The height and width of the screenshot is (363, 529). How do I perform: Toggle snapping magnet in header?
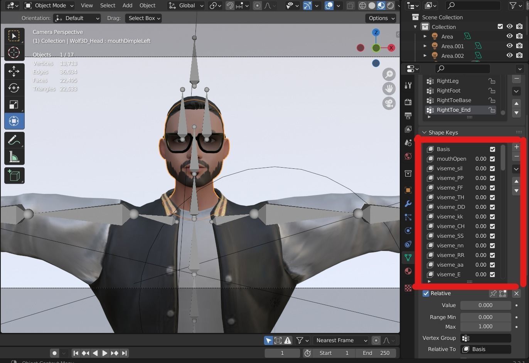pos(230,5)
